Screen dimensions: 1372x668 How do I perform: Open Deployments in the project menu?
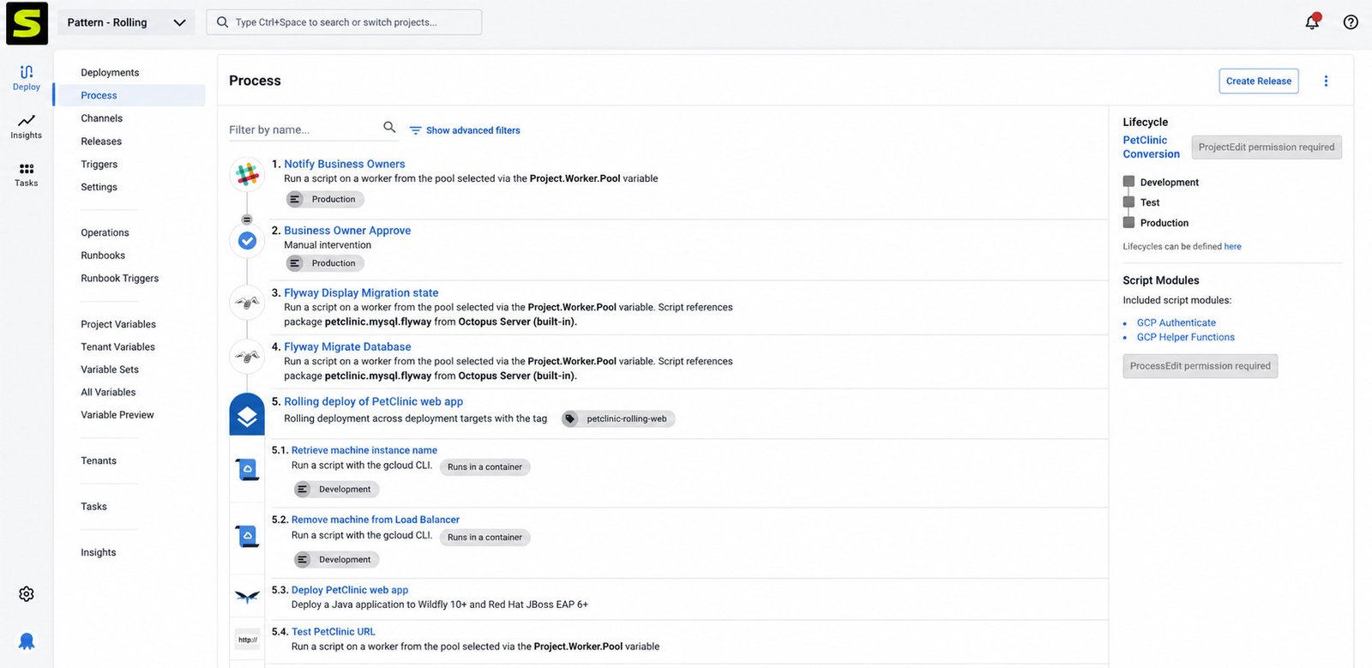tap(110, 73)
